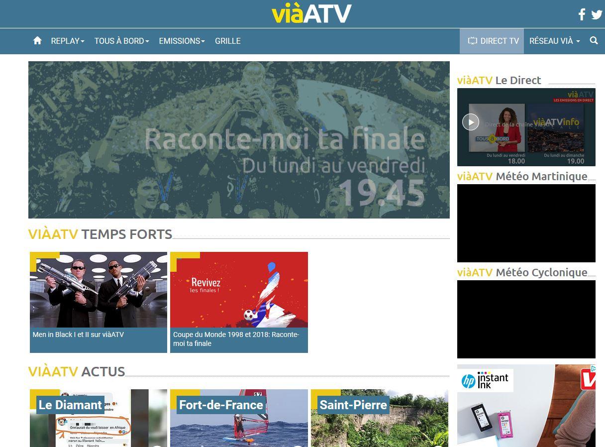The height and width of the screenshot is (447, 605).
Task: Open Coupe du Monde 1998 et 2018 link
Action: coord(236,339)
